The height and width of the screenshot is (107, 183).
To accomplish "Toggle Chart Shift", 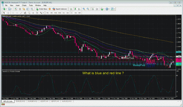I will point(97,9).
